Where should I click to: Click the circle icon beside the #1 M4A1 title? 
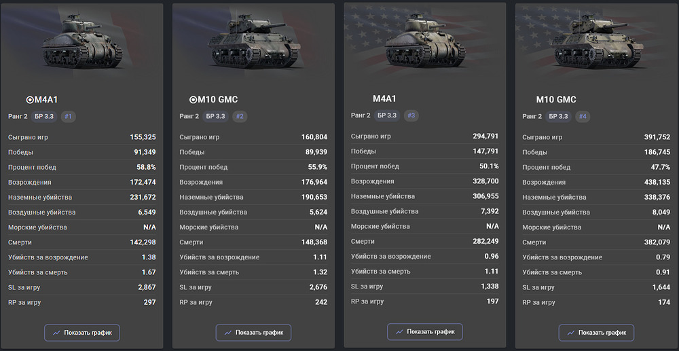point(30,100)
